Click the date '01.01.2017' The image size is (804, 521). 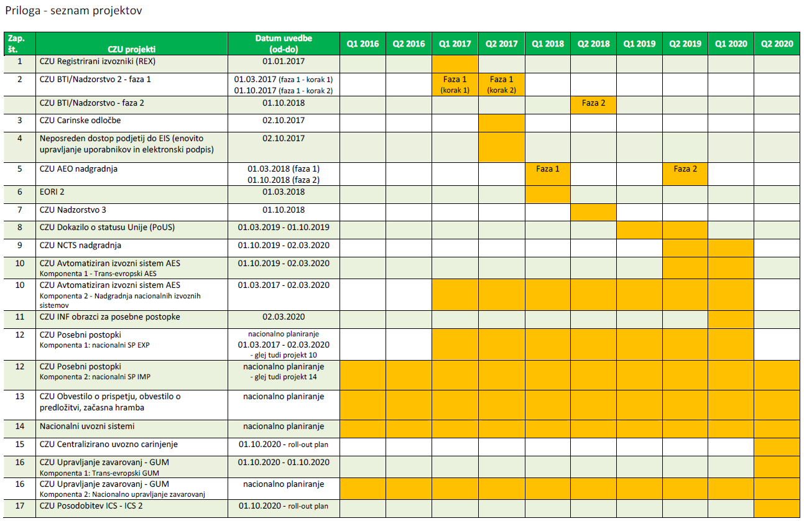click(284, 62)
